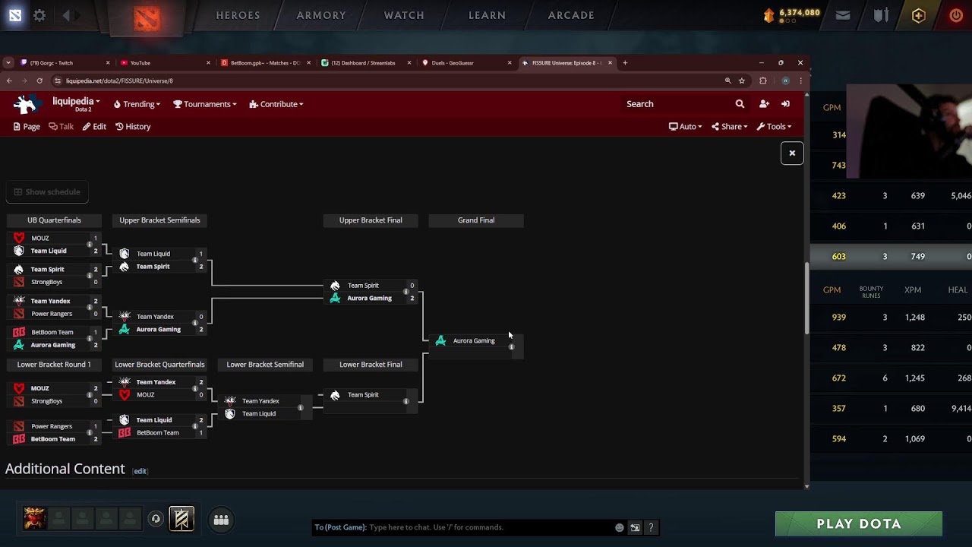Expand the Auto theme dropdown
The height and width of the screenshot is (547, 972).
click(x=685, y=127)
